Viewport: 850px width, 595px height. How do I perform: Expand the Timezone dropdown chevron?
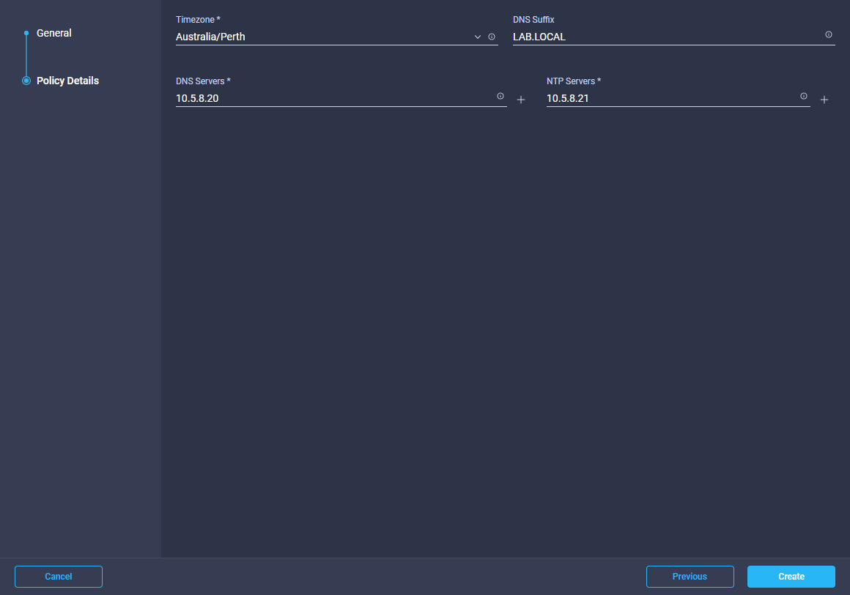pyautogui.click(x=478, y=37)
